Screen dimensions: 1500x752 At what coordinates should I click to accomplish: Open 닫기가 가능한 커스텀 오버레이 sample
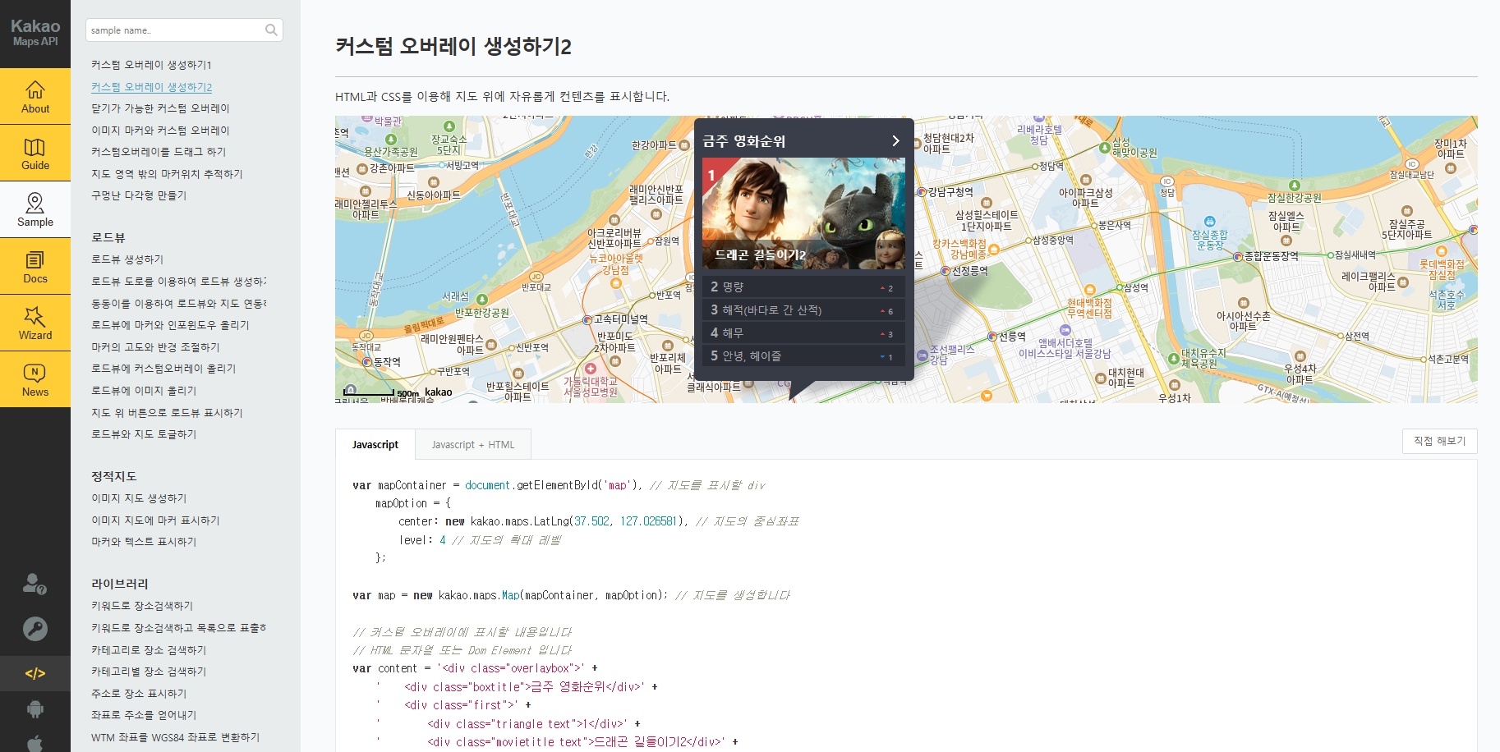click(160, 108)
